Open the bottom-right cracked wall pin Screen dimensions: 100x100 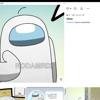[x=83, y=93]
